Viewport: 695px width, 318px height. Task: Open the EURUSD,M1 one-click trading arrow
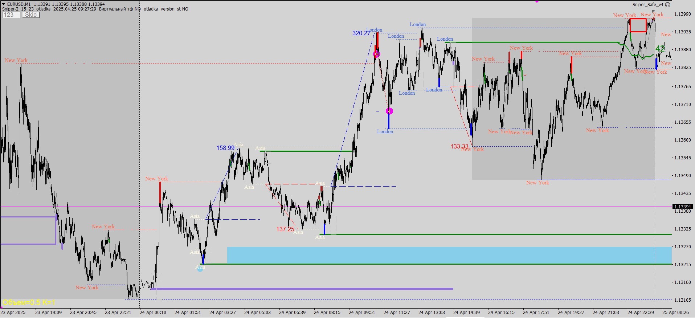coord(3,4)
